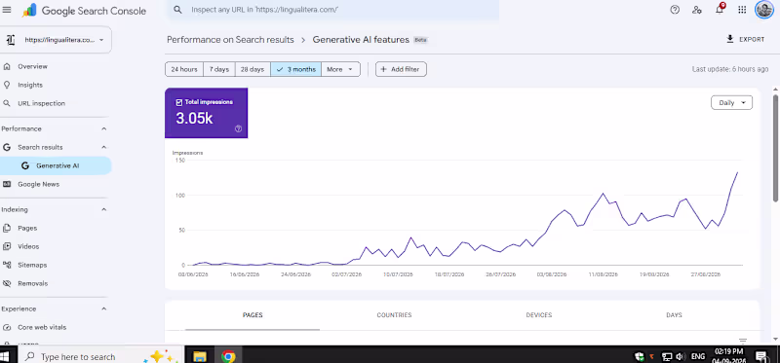The image size is (780, 363).
Task: Open Chrome from the taskbar
Action: (x=228, y=356)
